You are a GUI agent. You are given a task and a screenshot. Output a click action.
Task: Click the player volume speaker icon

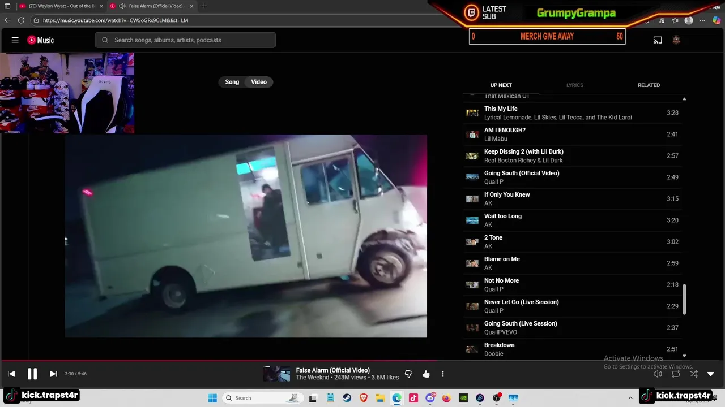[658, 374]
